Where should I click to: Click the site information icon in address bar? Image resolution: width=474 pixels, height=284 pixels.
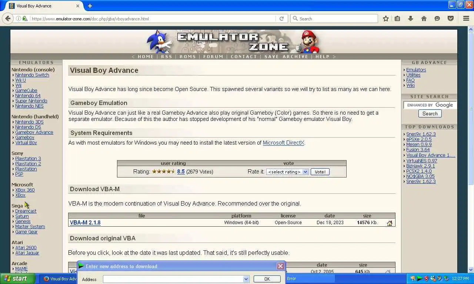[x=18, y=18]
